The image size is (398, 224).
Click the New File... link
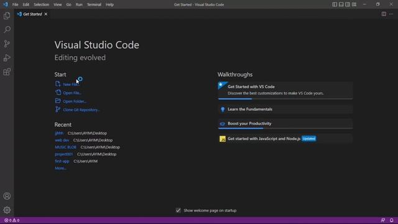point(71,85)
